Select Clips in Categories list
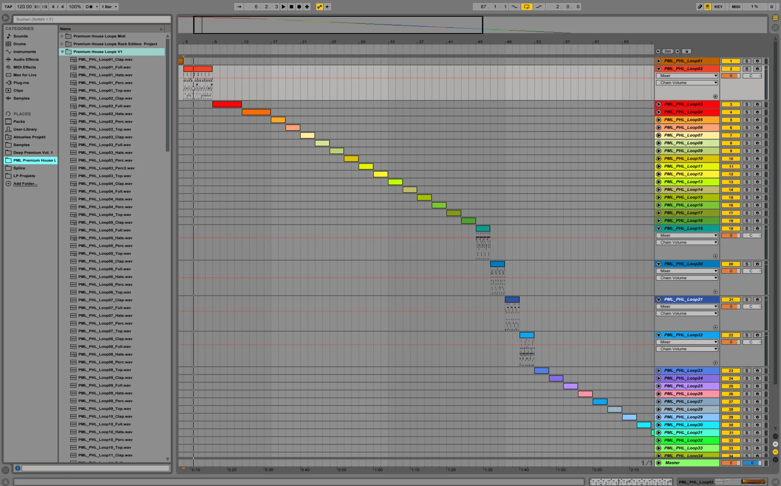Image resolution: width=781 pixels, height=486 pixels. pos(18,90)
